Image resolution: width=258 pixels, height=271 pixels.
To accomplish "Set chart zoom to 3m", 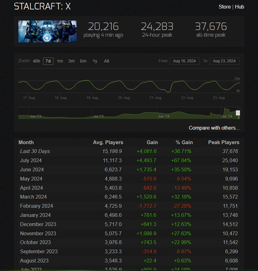I will pos(72,61).
